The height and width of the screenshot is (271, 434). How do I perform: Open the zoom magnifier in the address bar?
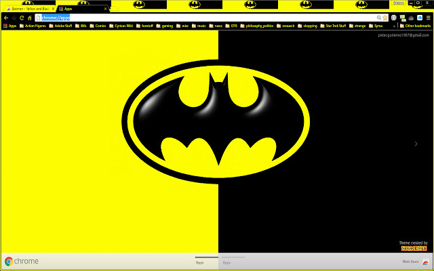379,18
